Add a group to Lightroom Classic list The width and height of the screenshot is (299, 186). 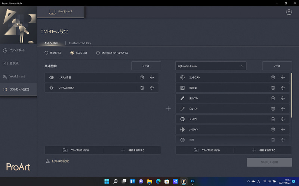tap(207, 150)
